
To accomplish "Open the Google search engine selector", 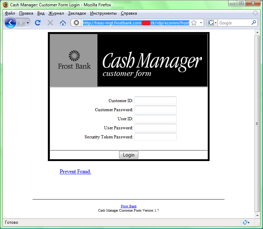I will 212,23.
